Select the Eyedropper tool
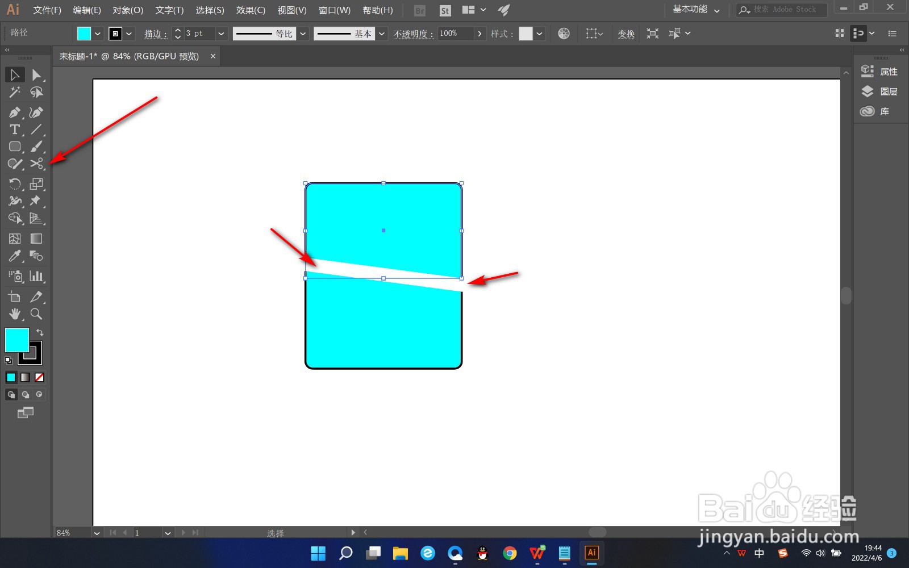This screenshot has width=909, height=568. tap(15, 256)
